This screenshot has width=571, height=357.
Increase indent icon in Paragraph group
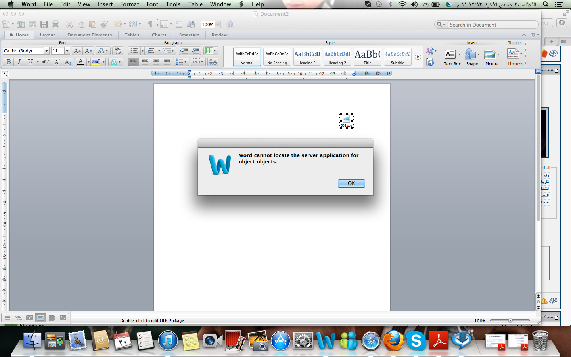[195, 51]
